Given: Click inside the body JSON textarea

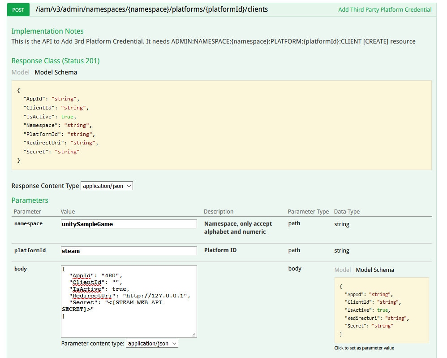Looking at the screenshot, I should [x=129, y=301].
